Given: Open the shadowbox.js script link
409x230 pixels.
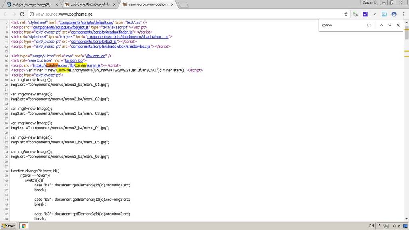Looking at the screenshot, I should tap(111, 46).
